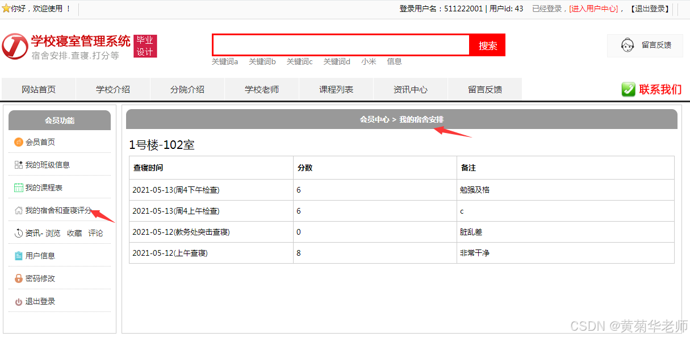Screen dimensions: 690x337
Task: Select the 收藏 link in sidebar
Action: tap(74, 232)
